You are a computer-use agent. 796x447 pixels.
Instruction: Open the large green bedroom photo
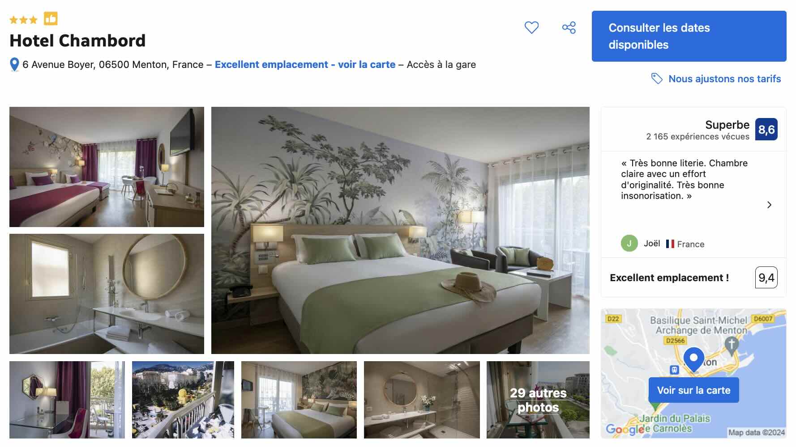400,230
